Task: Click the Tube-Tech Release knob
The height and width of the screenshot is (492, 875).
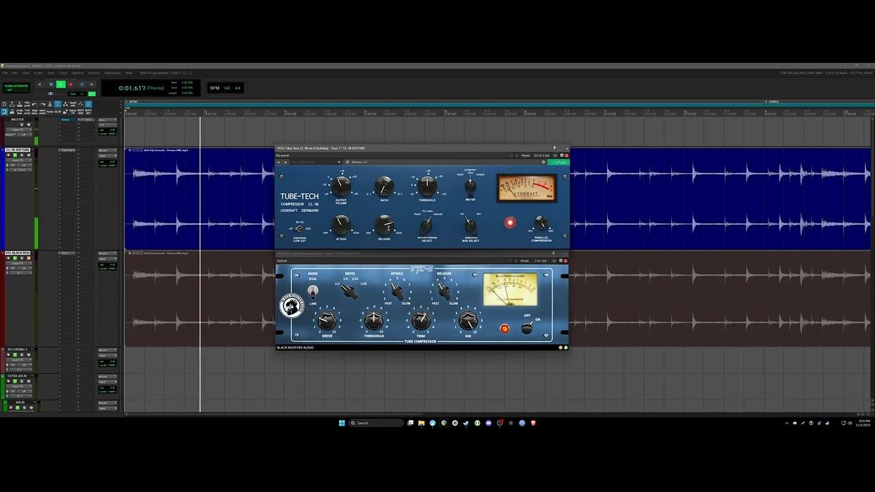Action: (384, 224)
